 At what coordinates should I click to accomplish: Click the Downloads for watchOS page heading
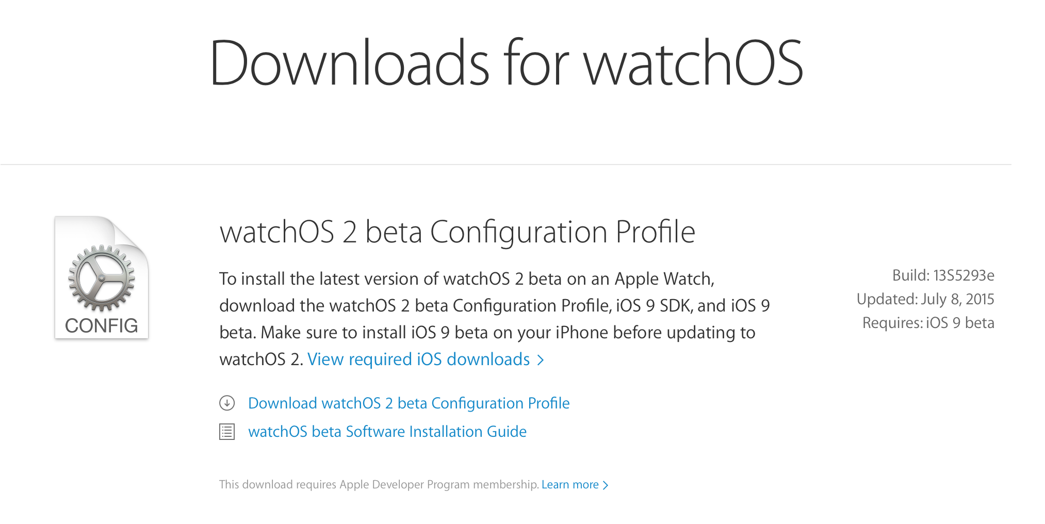pos(506,63)
